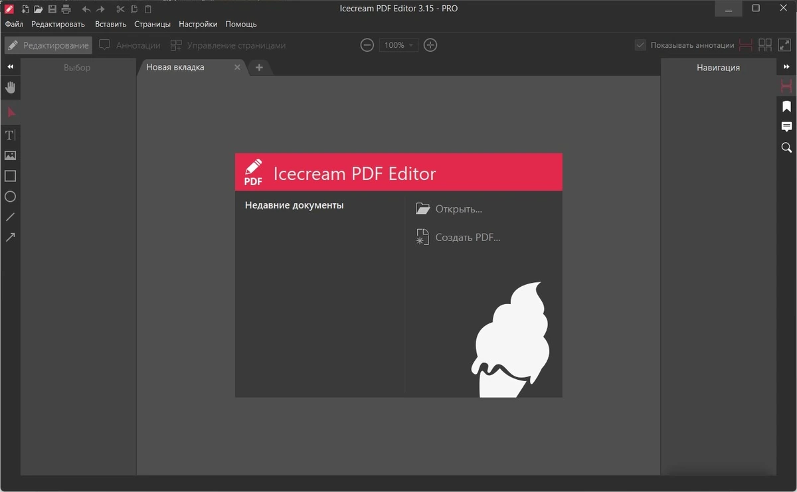The width and height of the screenshot is (797, 492).
Task: Click the paste clipboard icon
Action: click(148, 9)
